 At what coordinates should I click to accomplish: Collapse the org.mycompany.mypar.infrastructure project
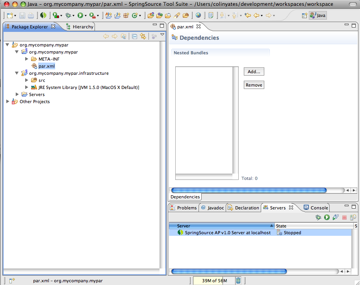pyautogui.click(x=17, y=73)
